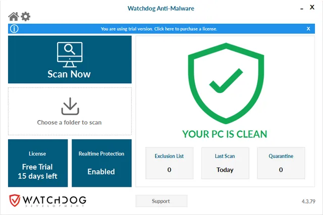Click the download arrow folder icon

70,106
